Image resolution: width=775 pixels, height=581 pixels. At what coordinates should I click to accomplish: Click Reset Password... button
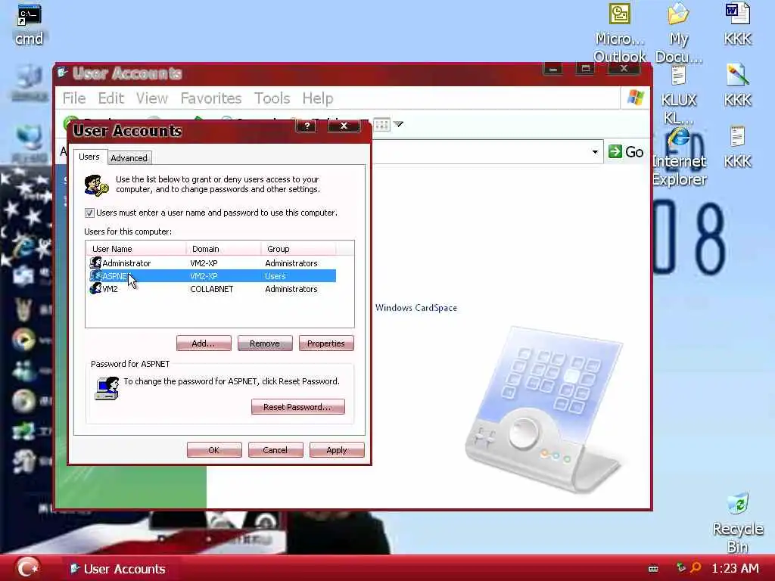(298, 406)
